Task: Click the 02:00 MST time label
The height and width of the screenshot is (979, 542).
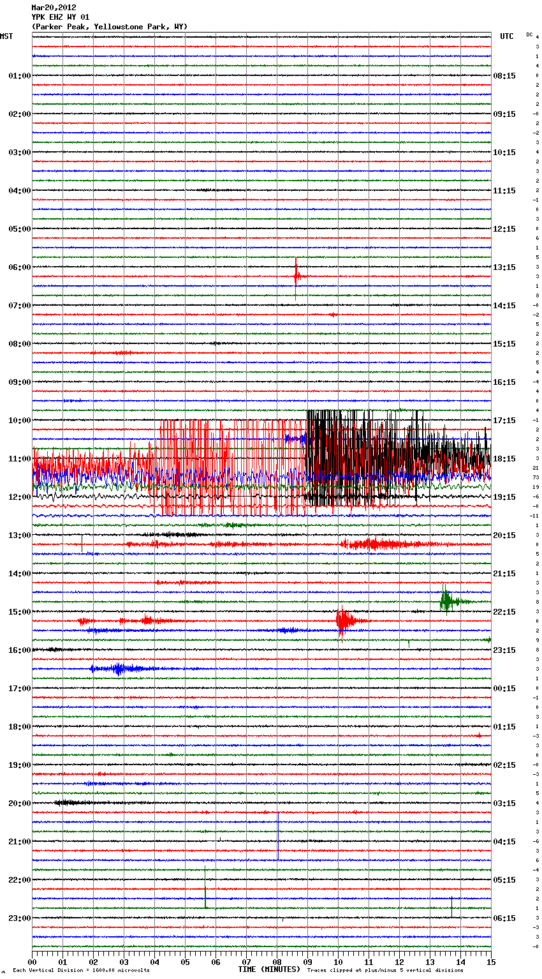Action: tap(20, 114)
